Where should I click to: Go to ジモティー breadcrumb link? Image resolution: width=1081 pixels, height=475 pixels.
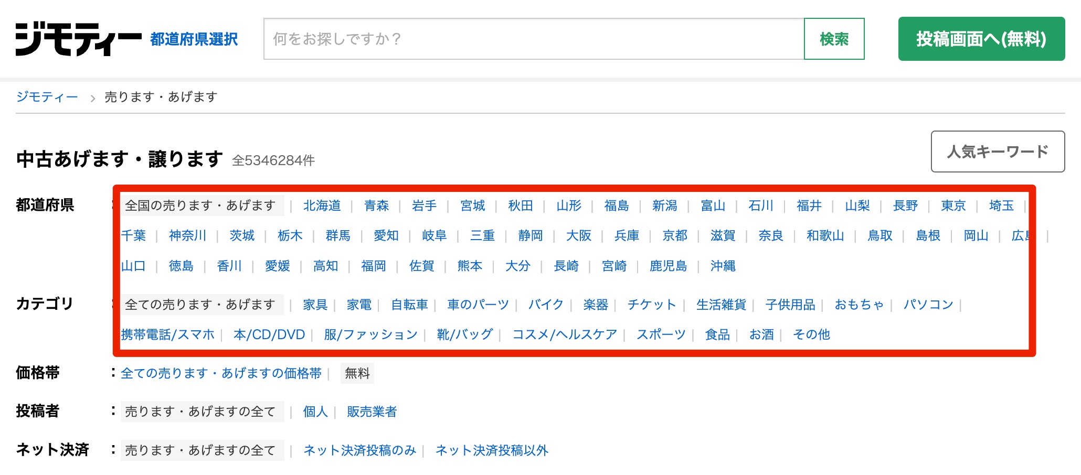pyautogui.click(x=47, y=97)
